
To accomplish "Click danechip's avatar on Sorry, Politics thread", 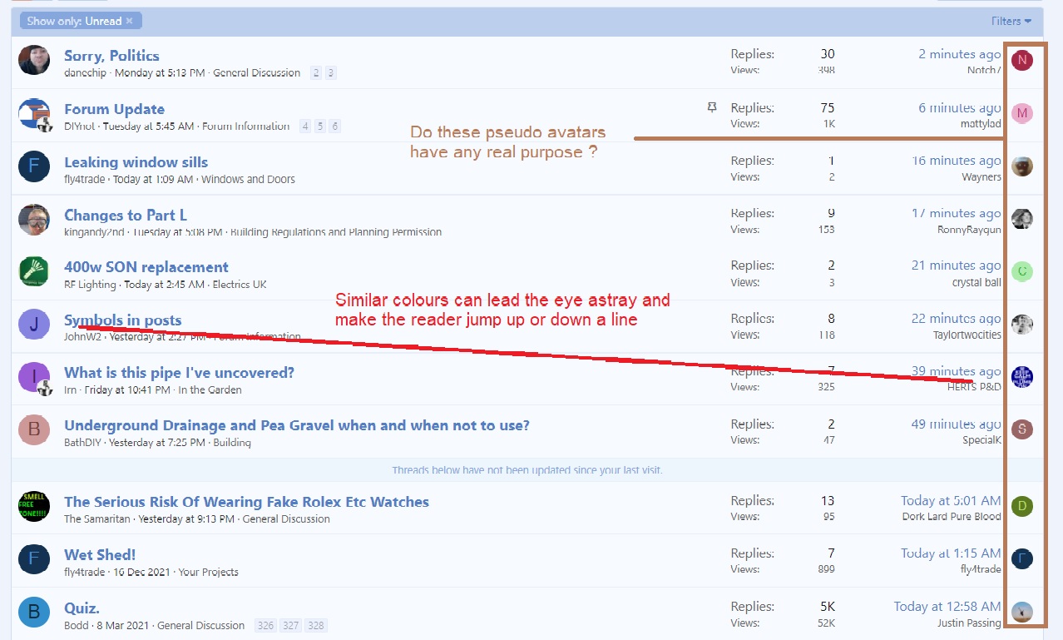I will 34,61.
